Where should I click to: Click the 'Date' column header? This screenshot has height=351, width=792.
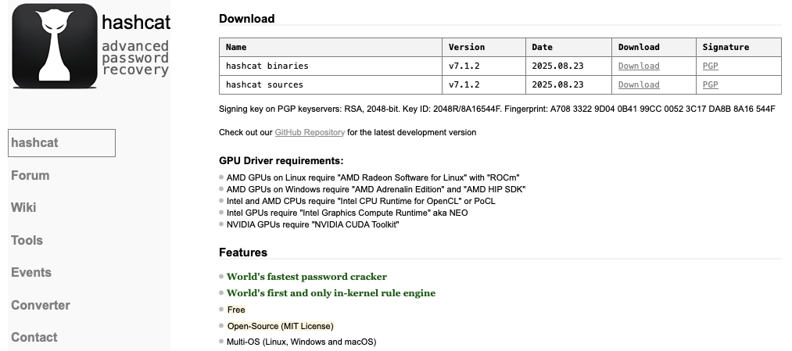[568, 47]
